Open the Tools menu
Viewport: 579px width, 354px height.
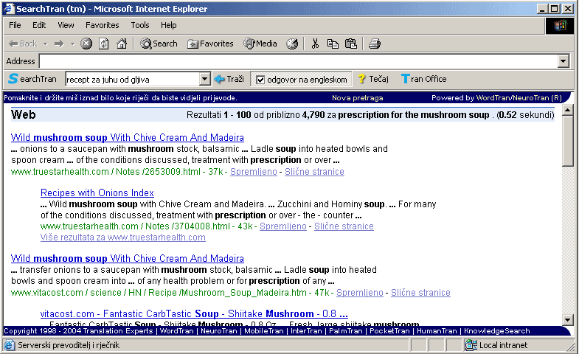140,25
